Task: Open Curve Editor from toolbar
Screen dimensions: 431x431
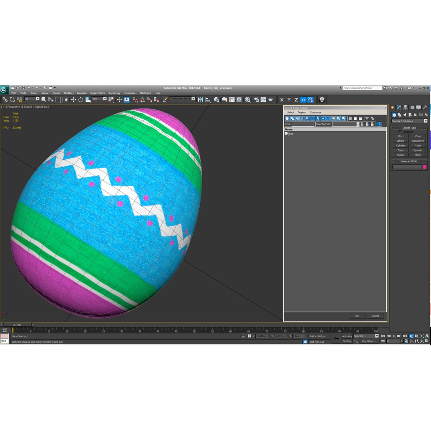Action: tap(232, 99)
